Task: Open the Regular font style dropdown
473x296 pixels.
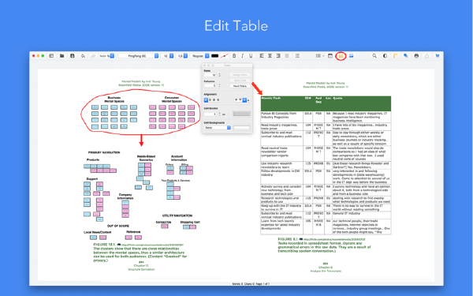Action: (x=199, y=56)
